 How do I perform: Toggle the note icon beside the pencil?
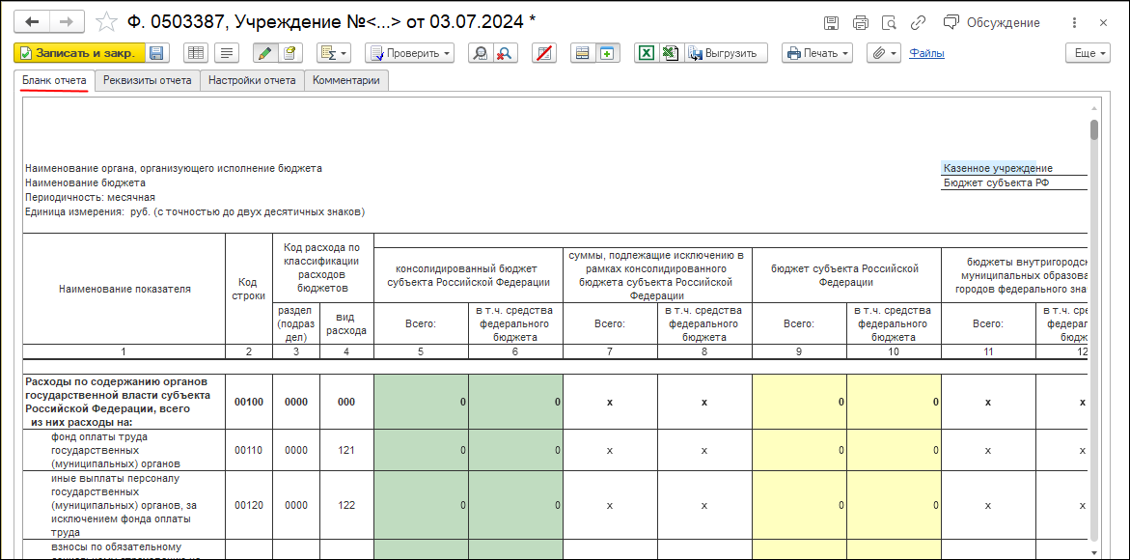[x=289, y=53]
